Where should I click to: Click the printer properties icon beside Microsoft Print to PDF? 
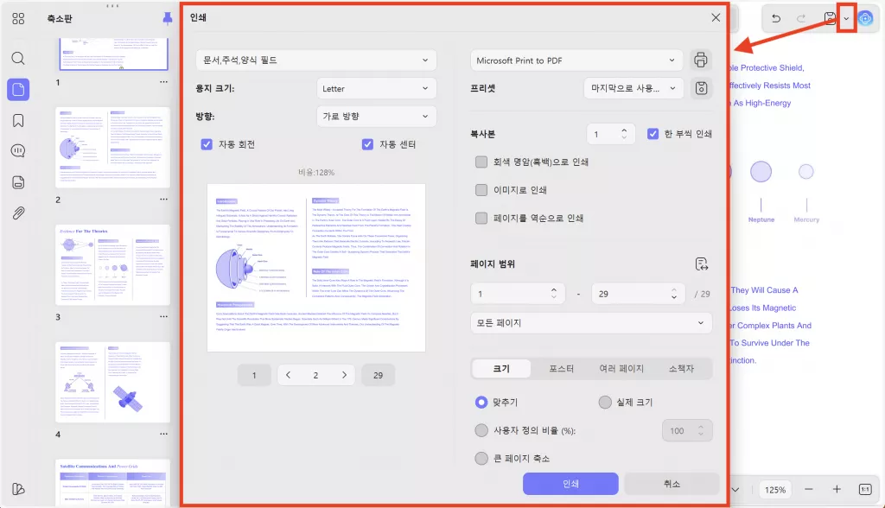pyautogui.click(x=701, y=60)
